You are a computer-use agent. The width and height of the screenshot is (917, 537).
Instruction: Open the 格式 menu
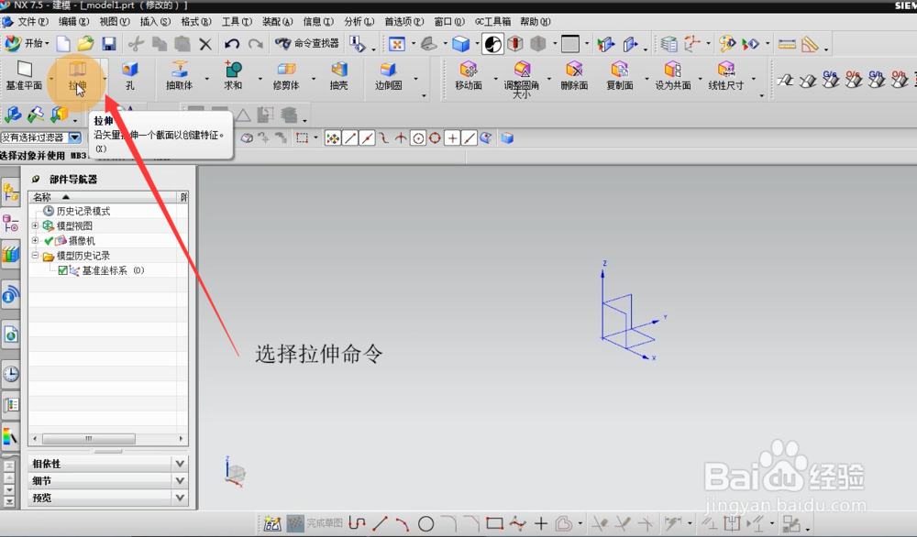[196, 22]
